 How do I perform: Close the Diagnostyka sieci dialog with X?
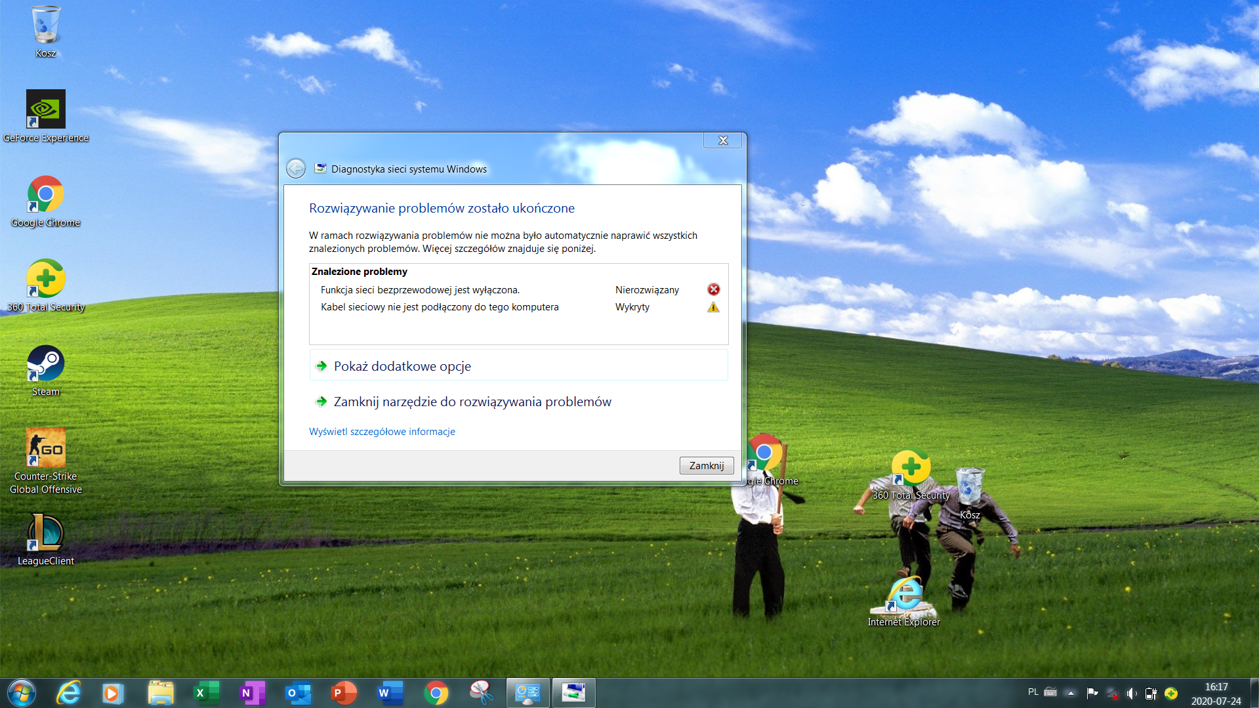click(723, 140)
